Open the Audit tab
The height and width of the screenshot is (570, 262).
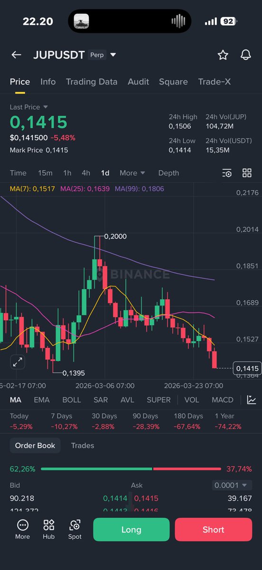coord(138,82)
